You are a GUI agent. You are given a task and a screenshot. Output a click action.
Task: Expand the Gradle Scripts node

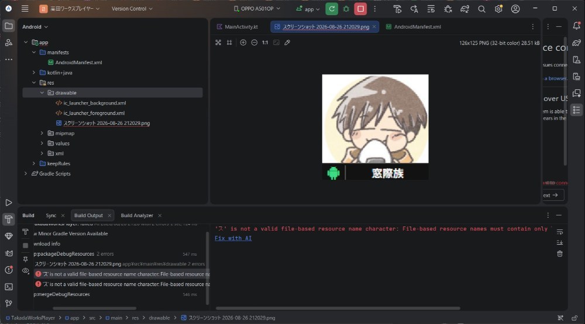26,173
